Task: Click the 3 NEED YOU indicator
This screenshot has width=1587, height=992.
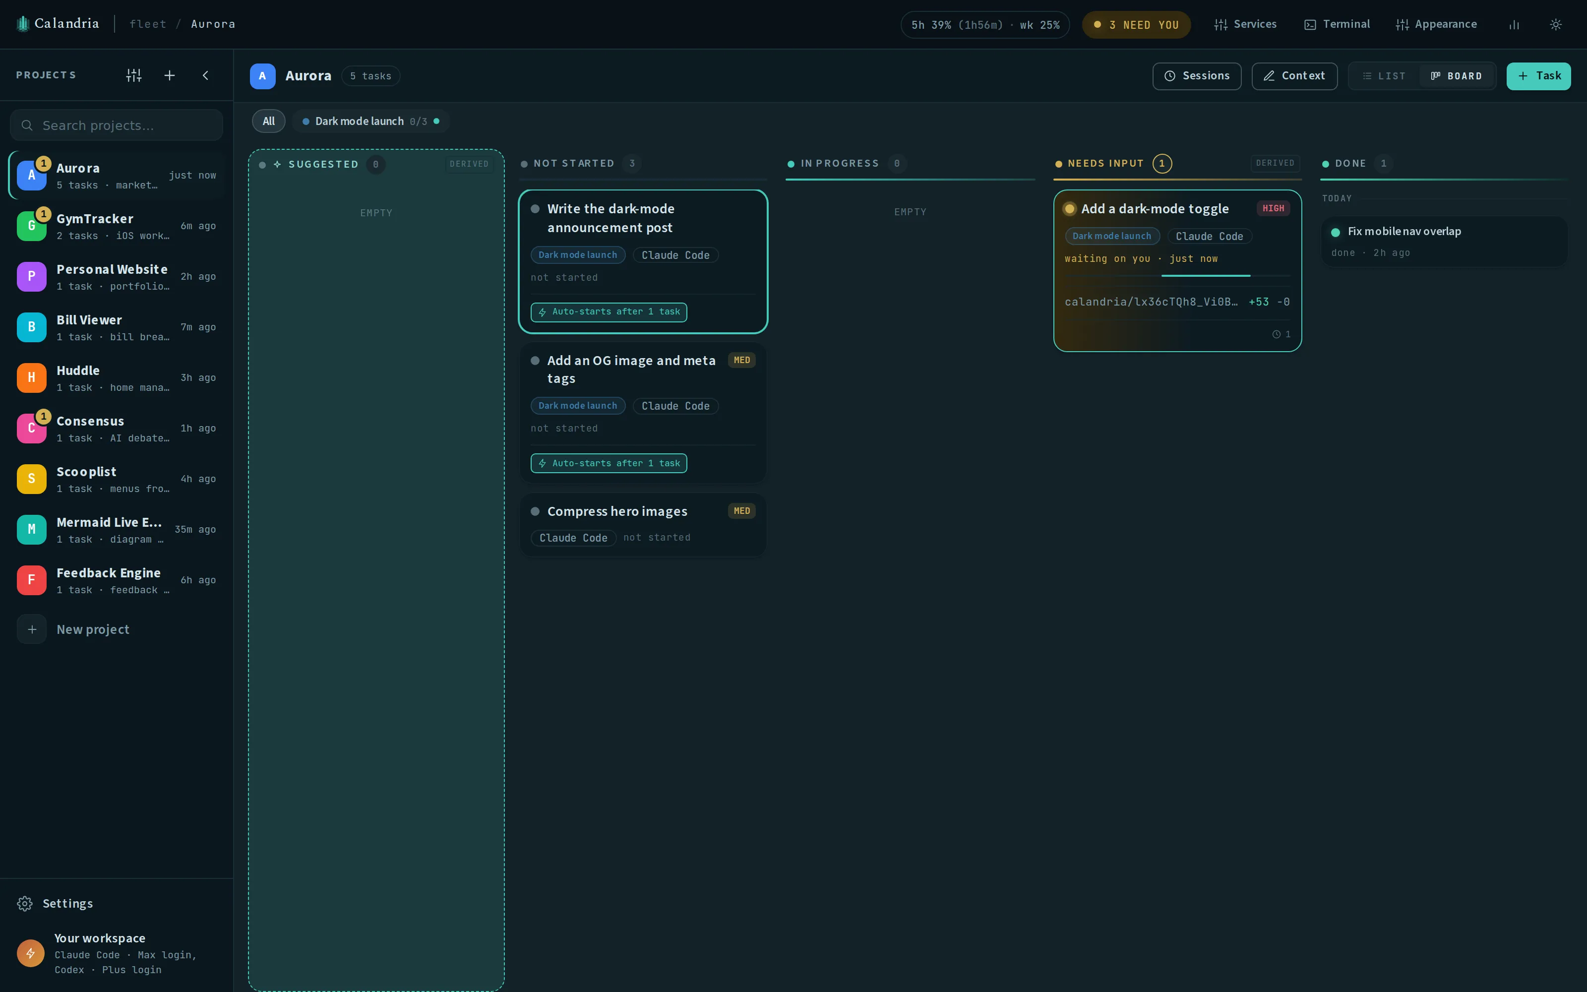Action: point(1137,25)
